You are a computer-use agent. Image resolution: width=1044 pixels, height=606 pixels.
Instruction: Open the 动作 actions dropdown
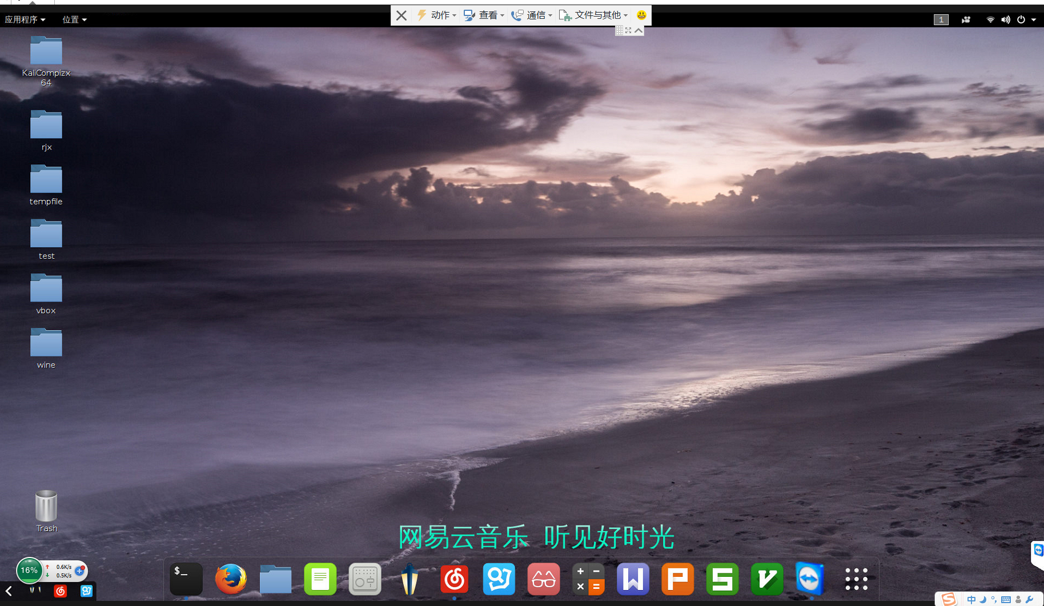436,15
